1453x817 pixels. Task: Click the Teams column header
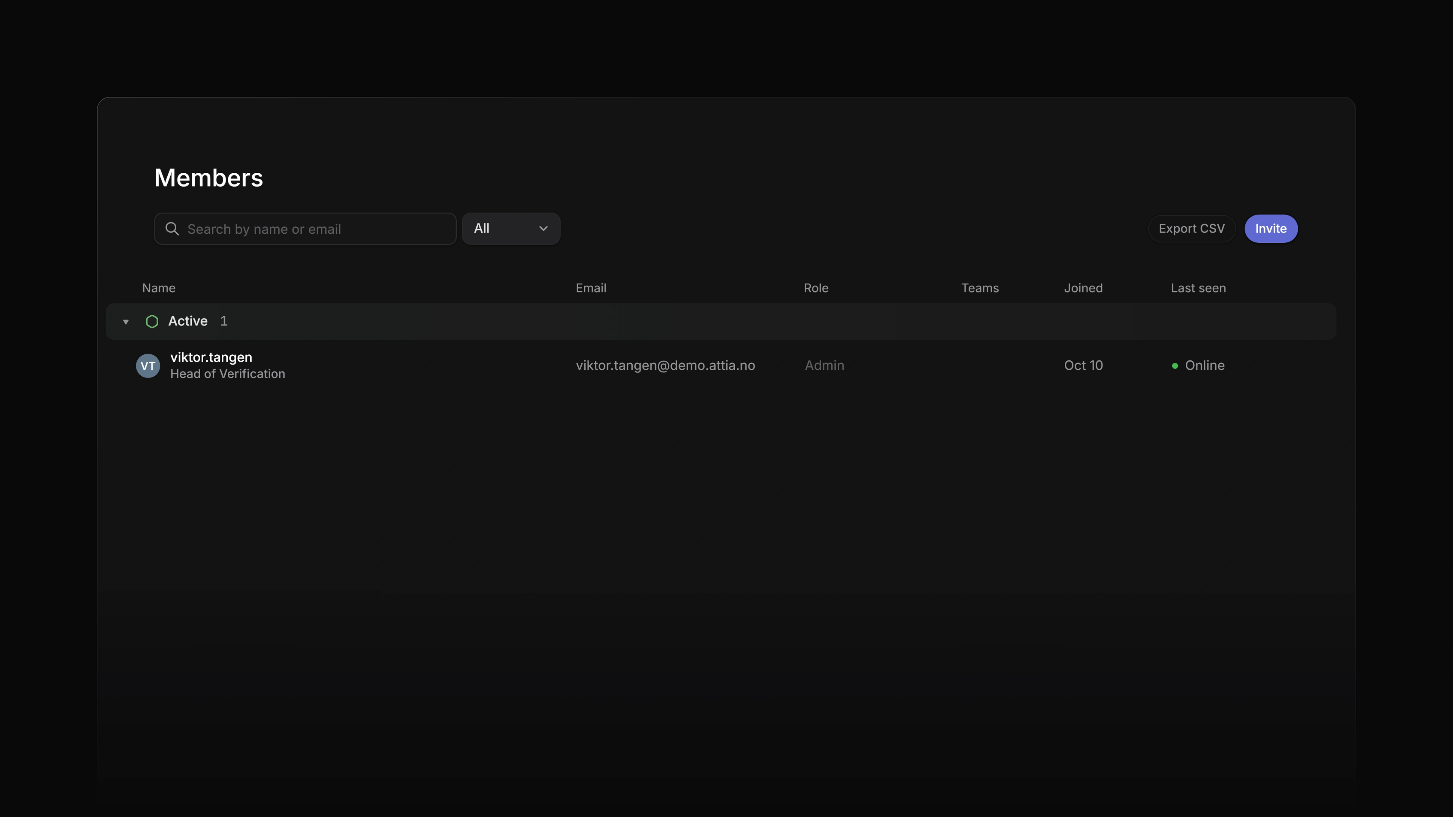point(980,288)
